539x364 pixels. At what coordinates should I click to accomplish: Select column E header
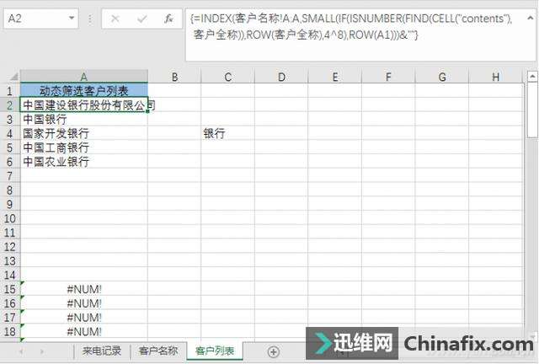(x=335, y=77)
